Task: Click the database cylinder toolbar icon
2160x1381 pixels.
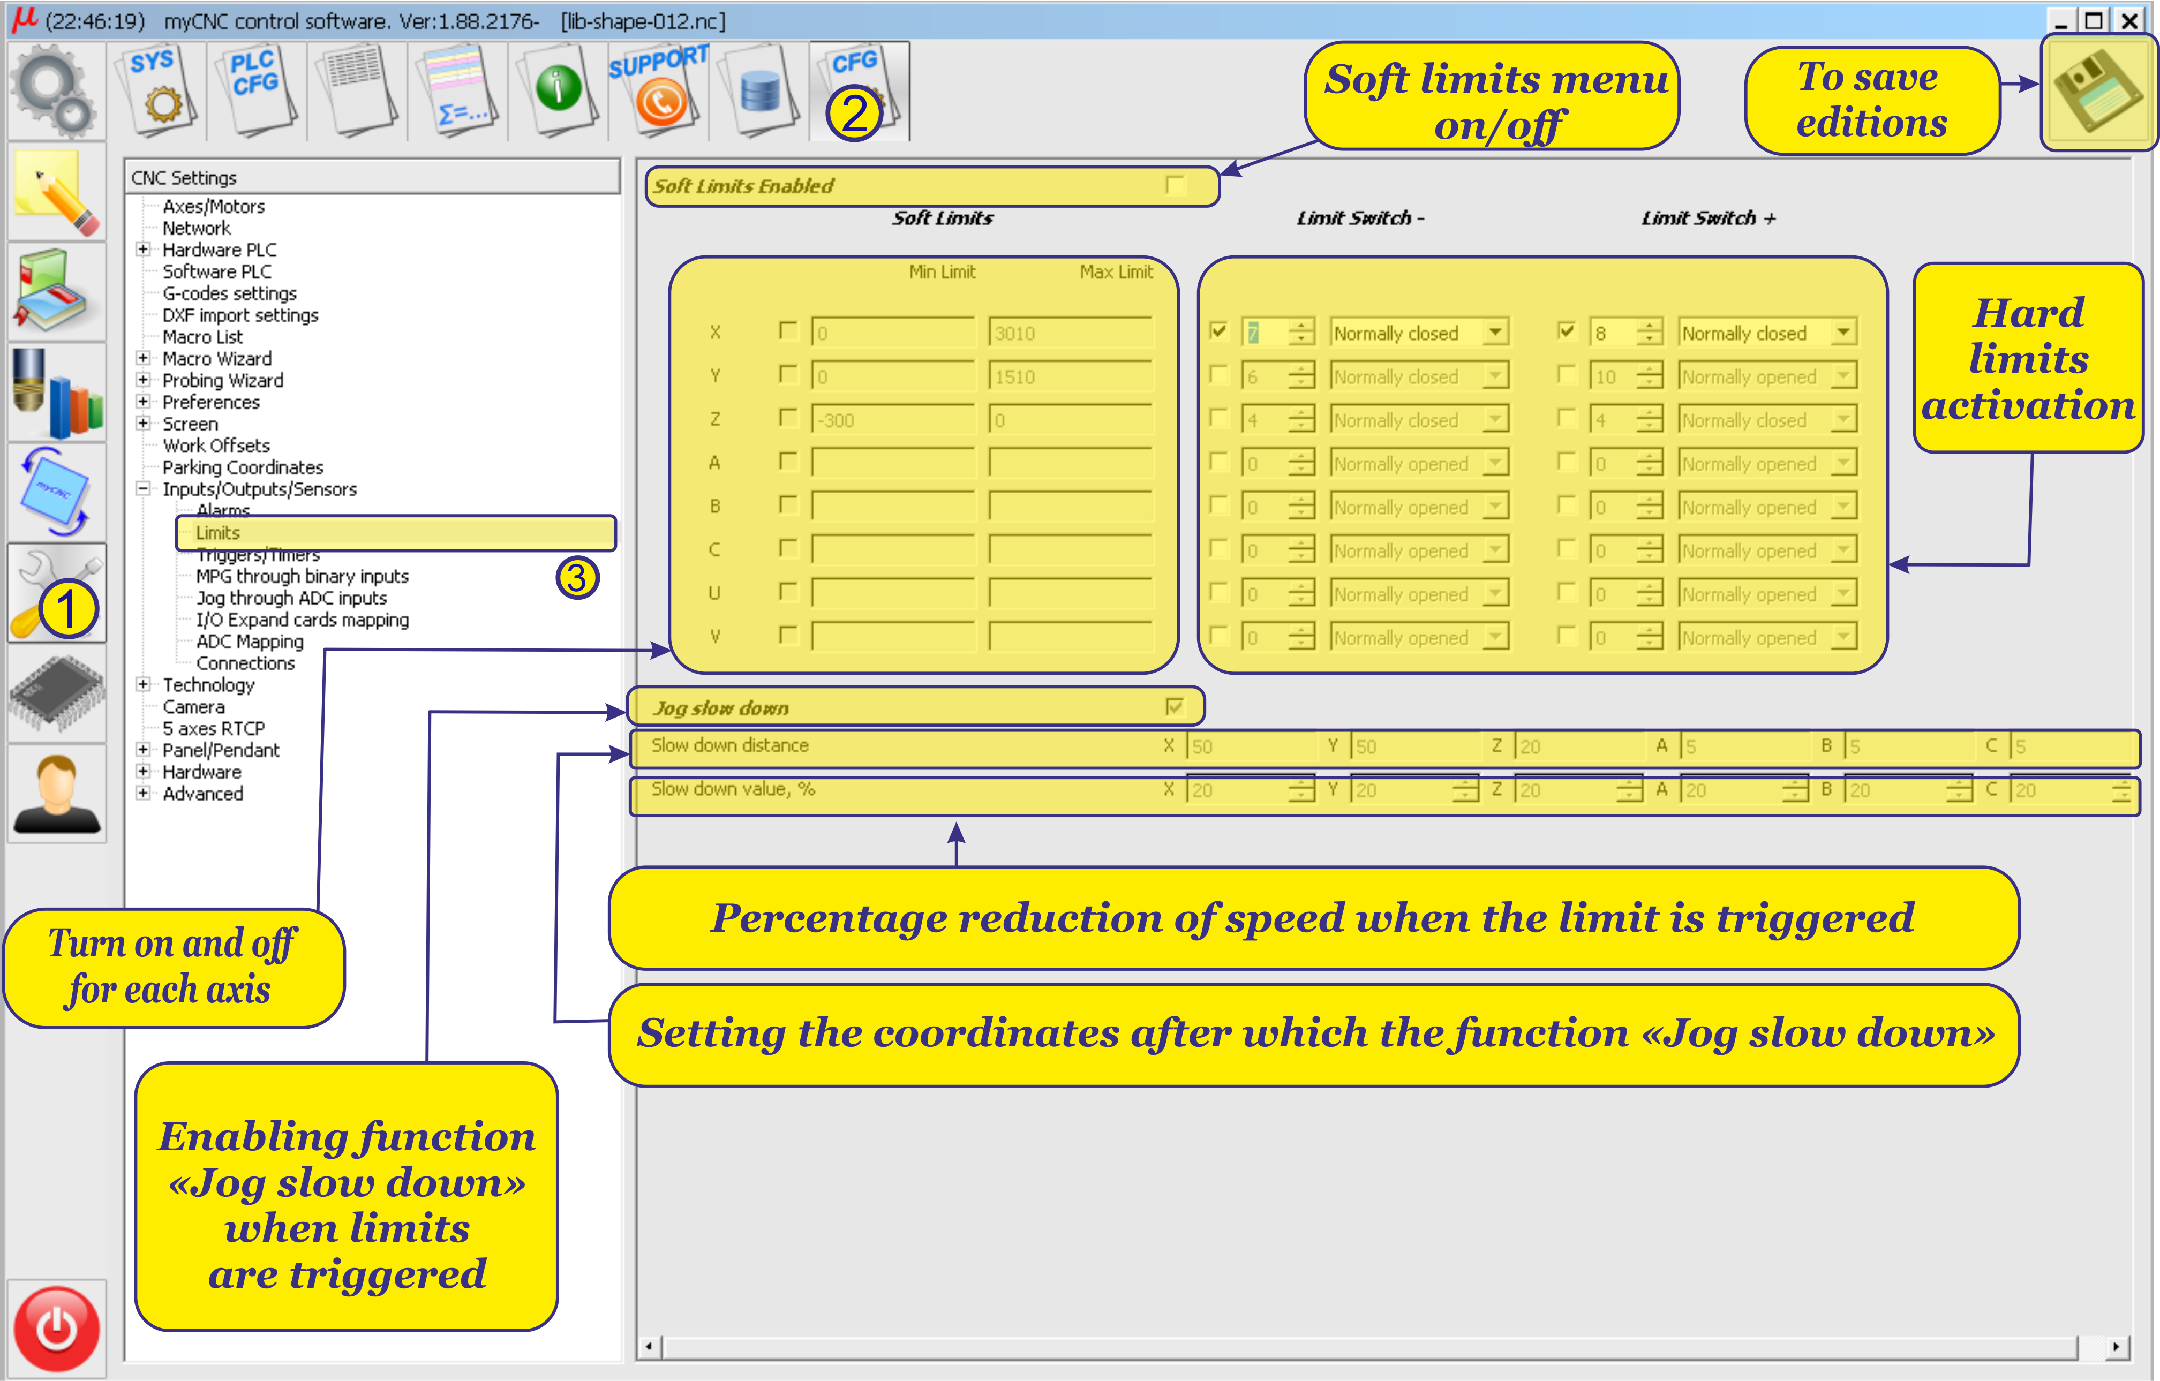Action: tap(761, 92)
